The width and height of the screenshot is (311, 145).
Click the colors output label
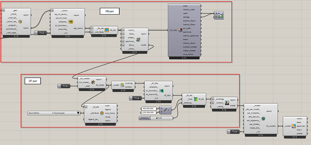[108, 120]
